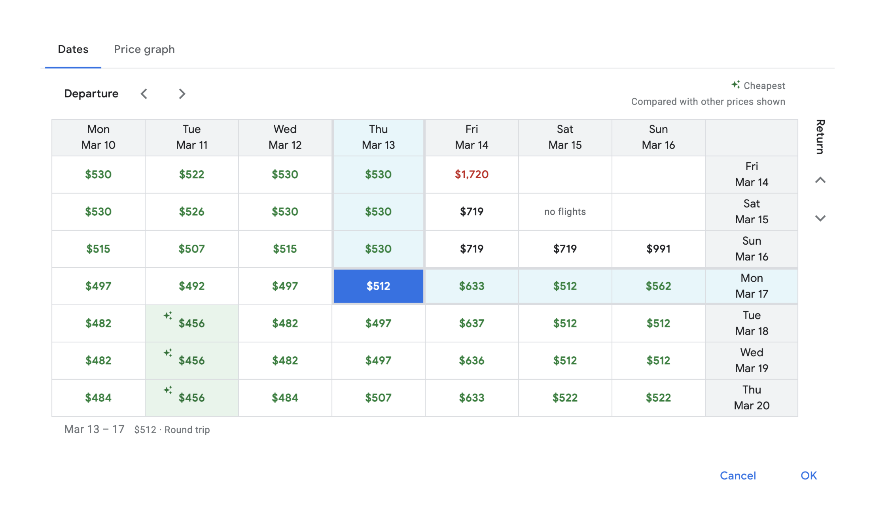
Task: Choose $497 Wed Mar 12 returning Mon Mar 17
Action: click(x=285, y=286)
